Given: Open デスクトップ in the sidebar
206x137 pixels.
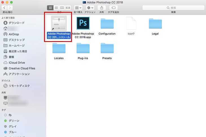Looking at the screenshot, I should pyautogui.click(x=14, y=40).
